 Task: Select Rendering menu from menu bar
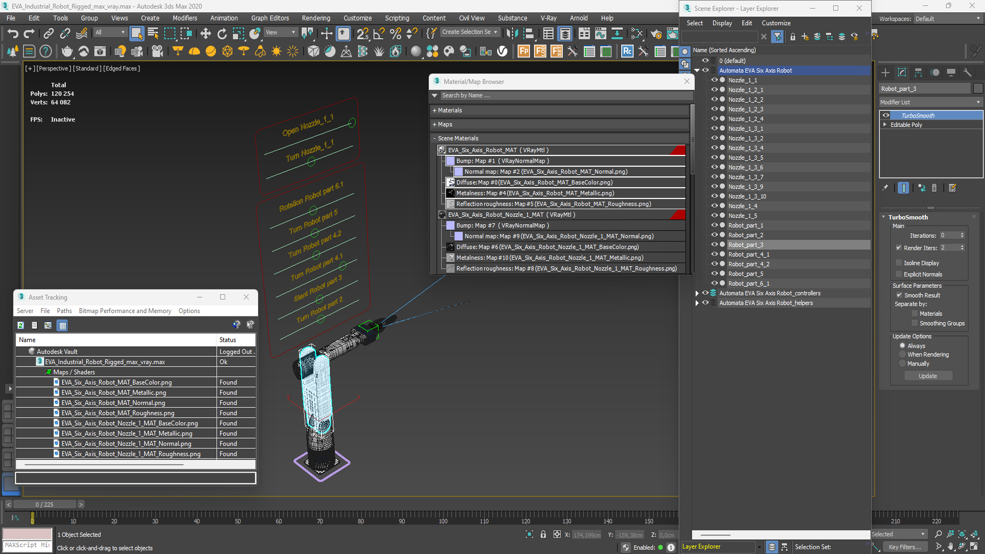pyautogui.click(x=316, y=18)
